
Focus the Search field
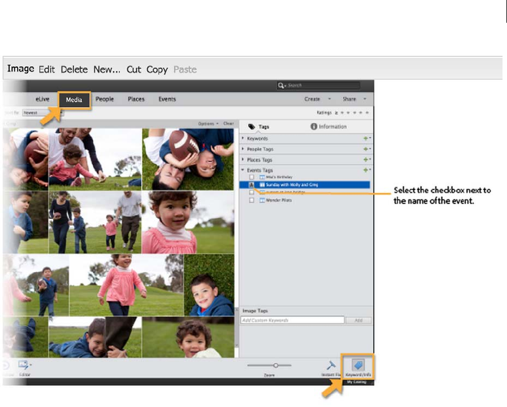coord(323,85)
